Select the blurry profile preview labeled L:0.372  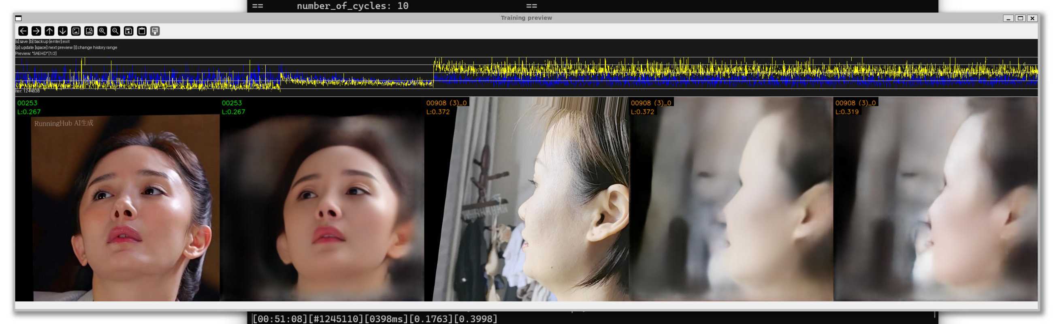731,199
